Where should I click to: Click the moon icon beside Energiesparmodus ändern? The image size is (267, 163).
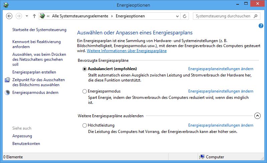[x=7, y=93]
